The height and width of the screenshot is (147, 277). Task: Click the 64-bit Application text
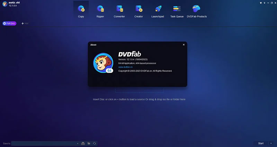(137, 63)
